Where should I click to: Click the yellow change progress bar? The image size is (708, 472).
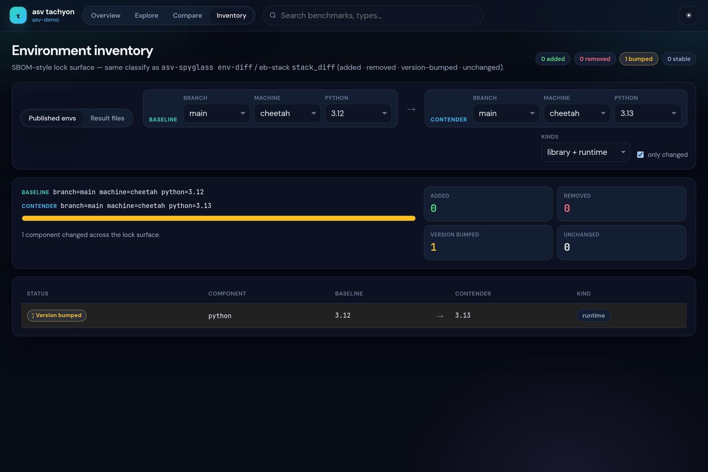point(219,218)
